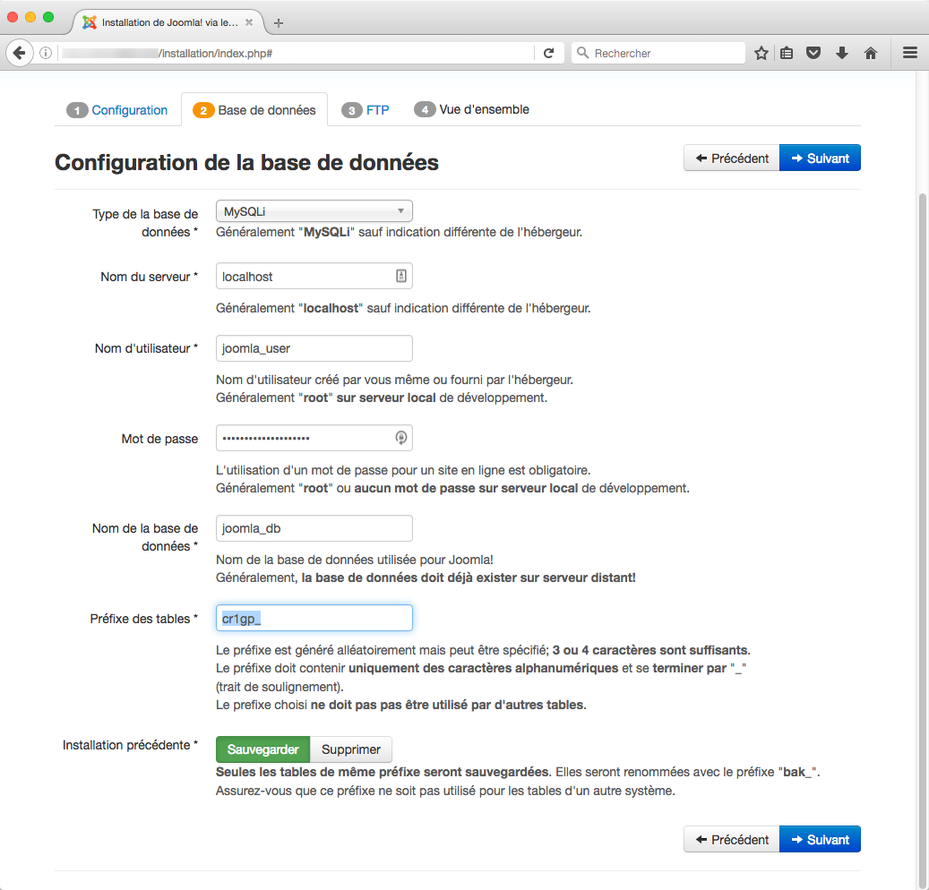Open the Vue d'ensemble step tab
This screenshot has height=890, width=929.
coord(471,109)
